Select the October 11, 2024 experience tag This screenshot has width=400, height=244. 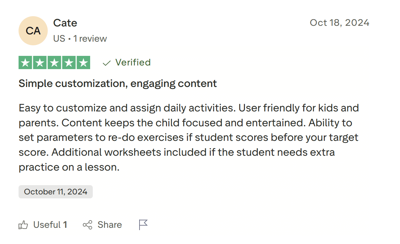pos(55,191)
